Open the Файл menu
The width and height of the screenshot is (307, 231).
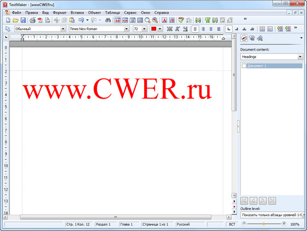(16, 13)
